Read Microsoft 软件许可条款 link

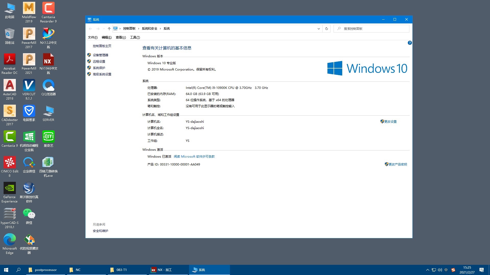pos(194,157)
